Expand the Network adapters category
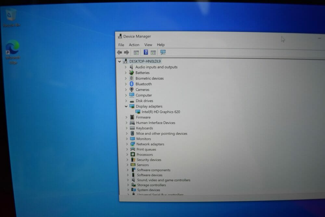Image resolution: width=325 pixels, height=217 pixels. pos(127,144)
